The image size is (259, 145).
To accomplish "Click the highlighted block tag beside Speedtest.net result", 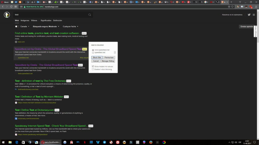I will coord(84,49).
